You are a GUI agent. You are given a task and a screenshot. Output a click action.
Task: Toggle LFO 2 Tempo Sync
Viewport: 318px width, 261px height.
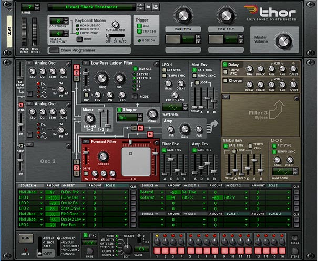click(x=274, y=152)
